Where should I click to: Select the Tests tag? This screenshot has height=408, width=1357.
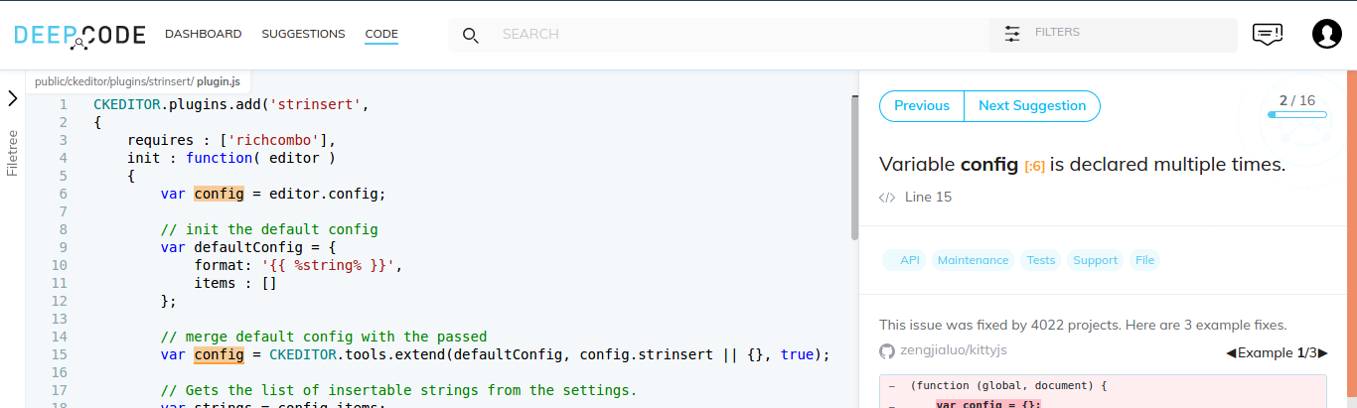pos(1041,260)
